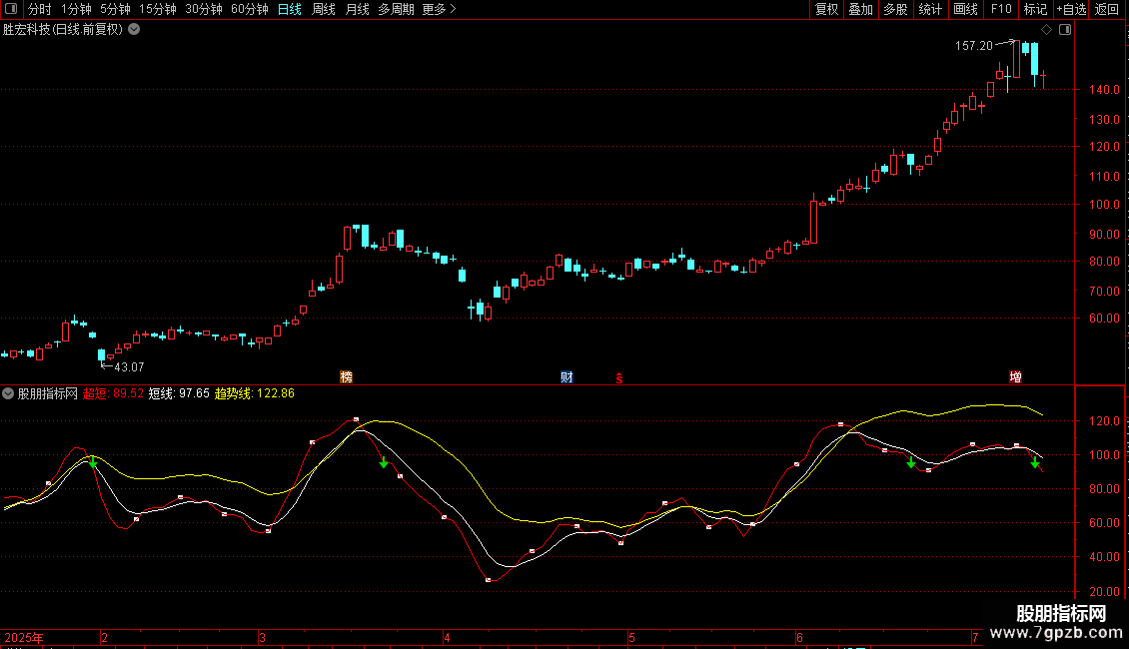1129x649 pixels.
Task: Open the 统计 statistics tool
Action: click(930, 9)
